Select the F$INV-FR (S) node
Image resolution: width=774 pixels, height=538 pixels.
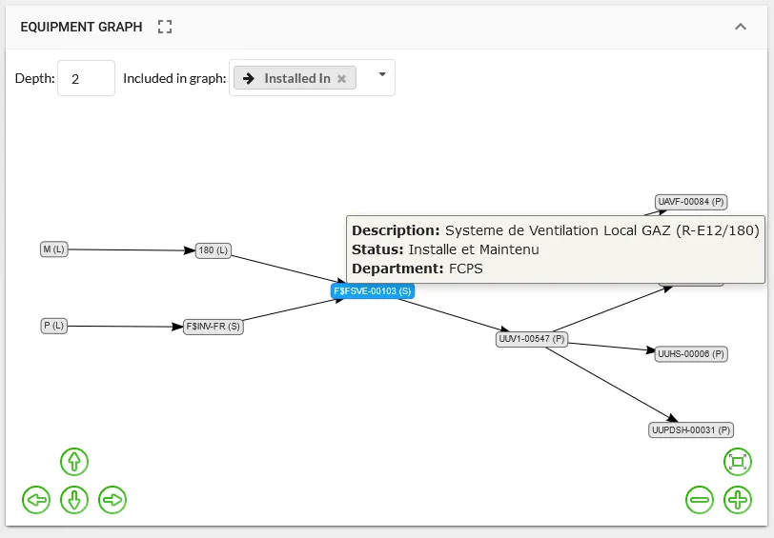214,327
